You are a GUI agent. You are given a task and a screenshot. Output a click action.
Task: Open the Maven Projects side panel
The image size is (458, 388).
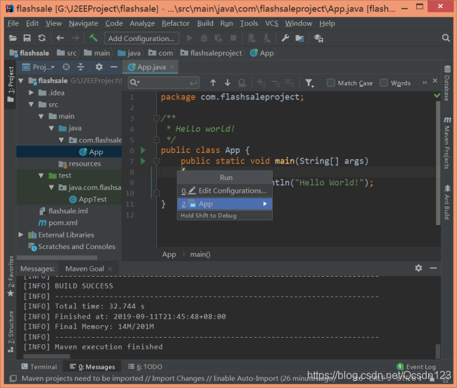(x=447, y=143)
